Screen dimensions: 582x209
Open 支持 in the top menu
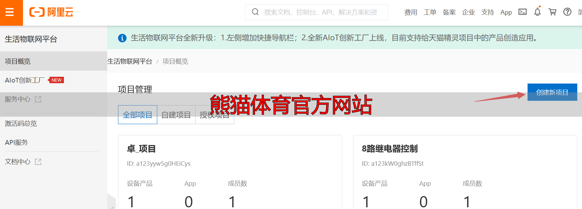pos(488,13)
